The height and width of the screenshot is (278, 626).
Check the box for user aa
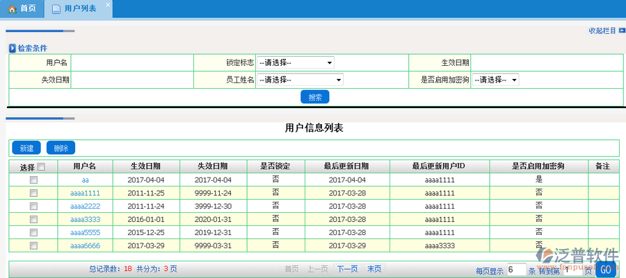tap(33, 180)
